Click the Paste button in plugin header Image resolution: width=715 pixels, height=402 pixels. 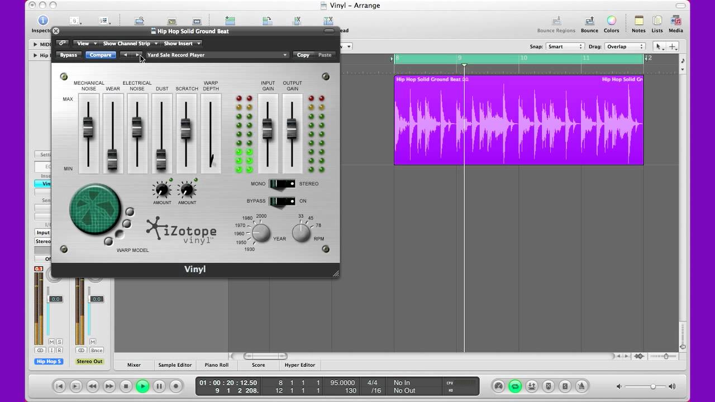coord(325,55)
